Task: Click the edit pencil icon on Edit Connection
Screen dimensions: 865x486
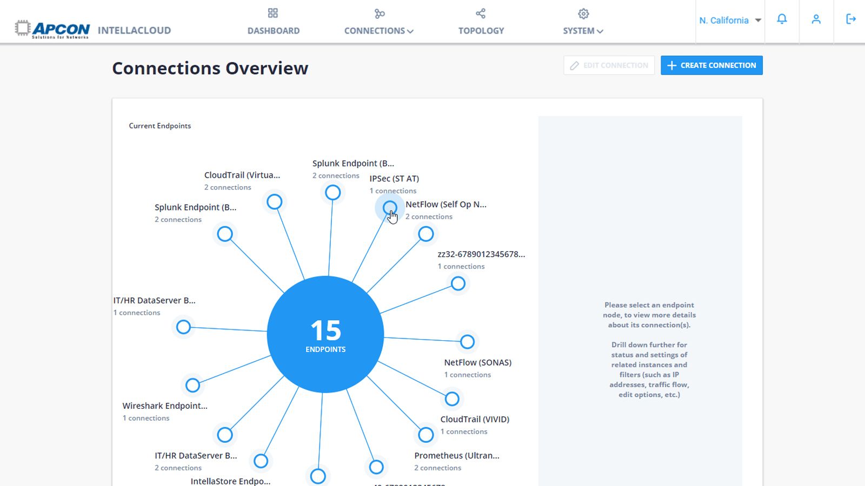Action: [x=574, y=65]
